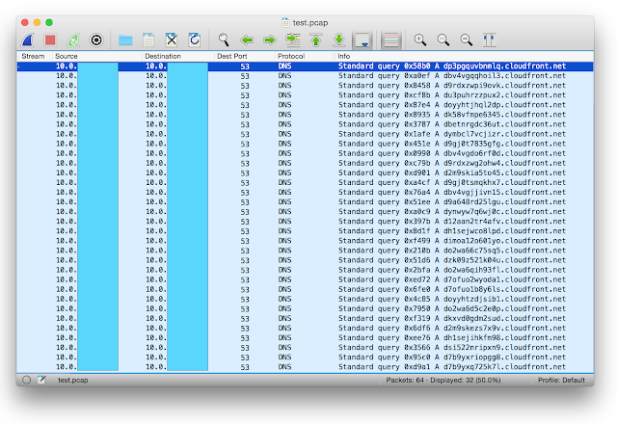This screenshot has height=424, width=617.
Task: Select packet querying dymbcl7vcjizr.cloudfront.net
Action: (x=305, y=134)
